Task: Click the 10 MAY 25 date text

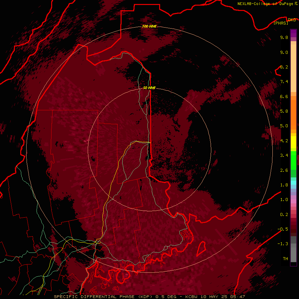Action: click(x=213, y=297)
